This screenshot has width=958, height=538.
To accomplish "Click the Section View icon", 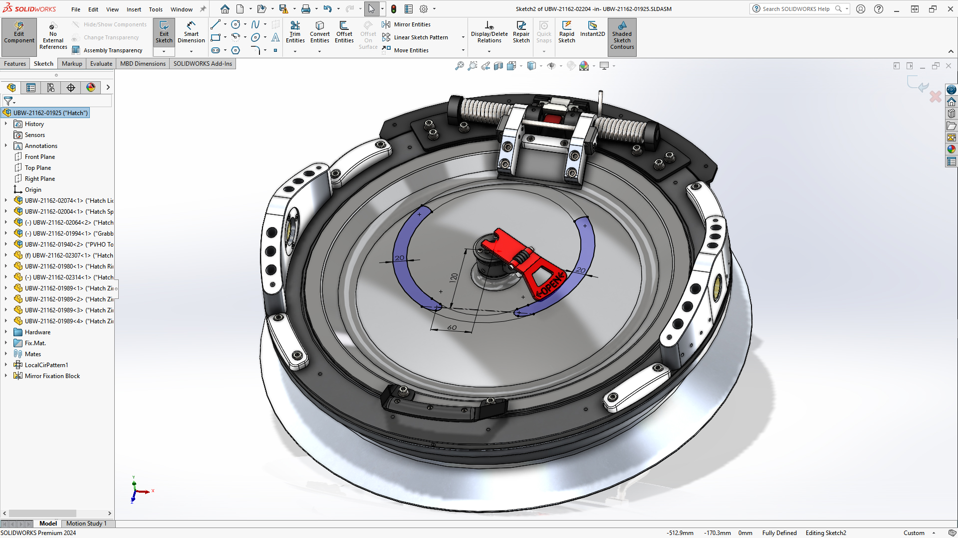I will coord(498,66).
